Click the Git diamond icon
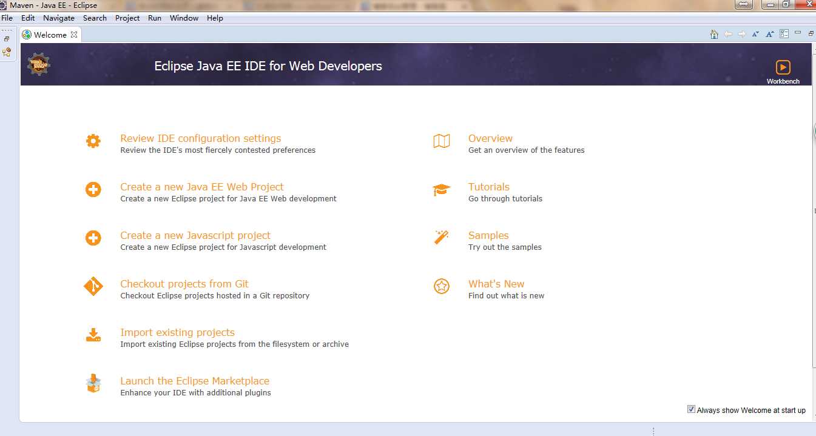This screenshot has width=816, height=436. tap(93, 287)
